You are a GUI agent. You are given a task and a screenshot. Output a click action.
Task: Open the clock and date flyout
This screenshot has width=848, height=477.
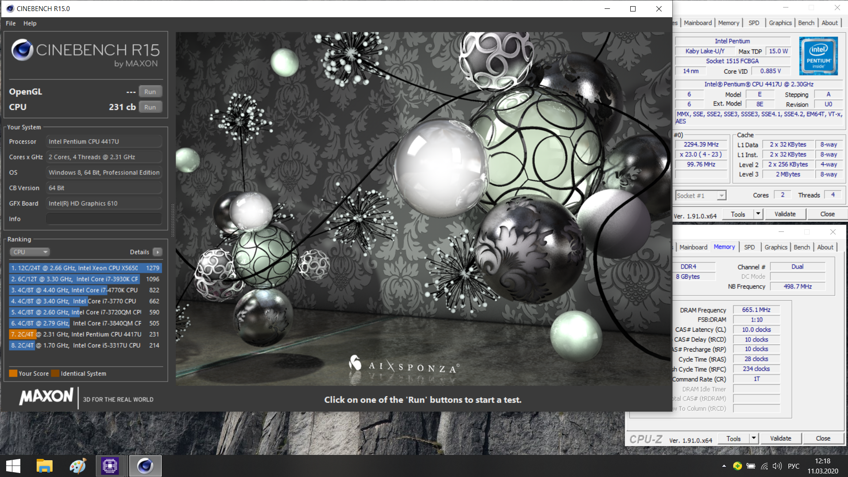click(823, 466)
